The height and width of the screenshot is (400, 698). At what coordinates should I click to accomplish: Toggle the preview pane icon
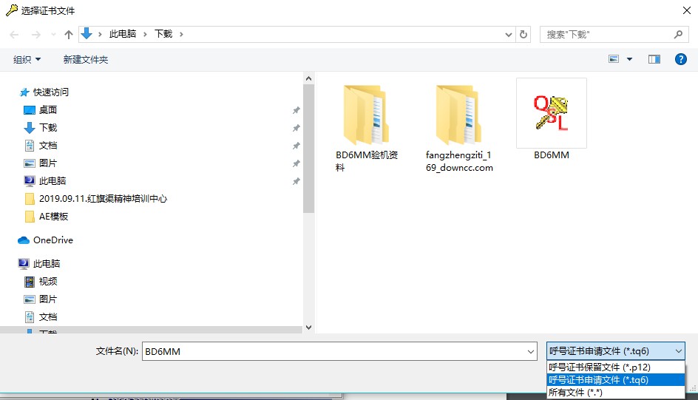click(654, 59)
